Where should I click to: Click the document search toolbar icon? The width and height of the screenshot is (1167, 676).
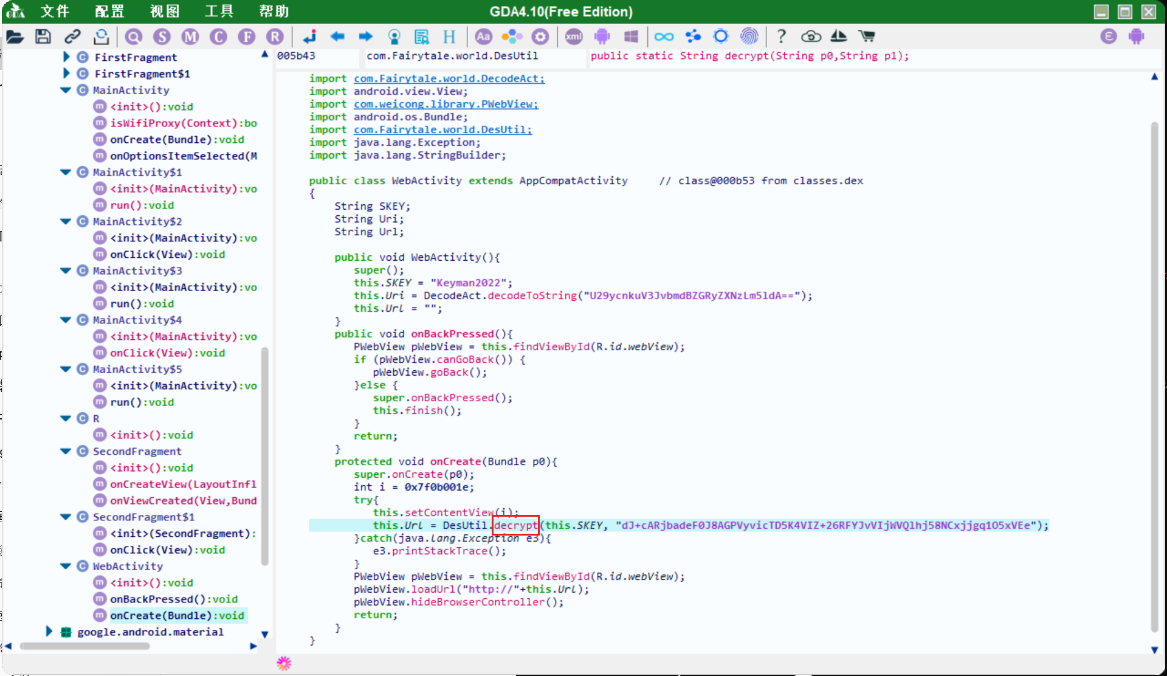pos(422,37)
